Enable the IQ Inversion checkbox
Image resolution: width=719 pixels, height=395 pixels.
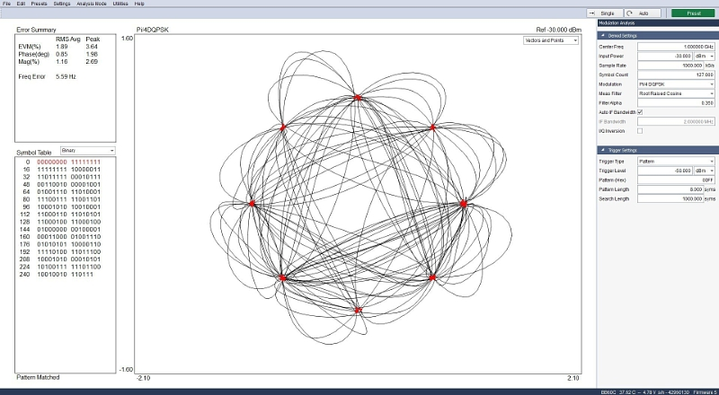click(640, 131)
